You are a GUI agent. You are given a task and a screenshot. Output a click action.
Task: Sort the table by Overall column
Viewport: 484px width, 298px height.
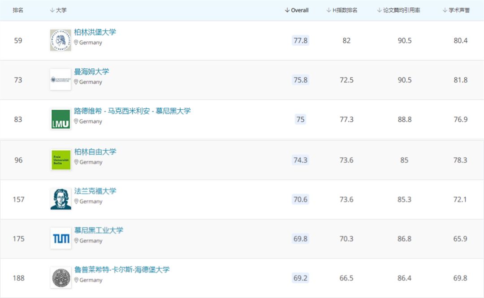tap(297, 10)
